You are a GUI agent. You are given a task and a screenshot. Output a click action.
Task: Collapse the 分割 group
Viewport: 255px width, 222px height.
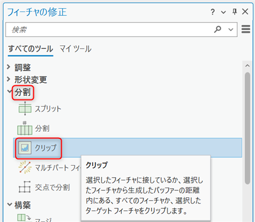point(9,91)
